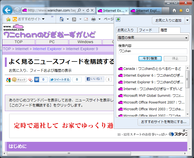This screenshot has width=194, height=158.
Task: Open history result Internet：ワニchanのびぎなーずがいど
Action: (x=151, y=89)
